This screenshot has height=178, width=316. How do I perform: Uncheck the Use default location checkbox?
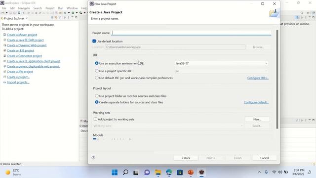tap(94, 41)
